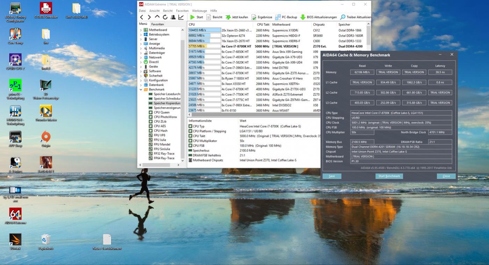Open the Datei menu
The height and width of the screenshot is (265, 489).
(x=142, y=11)
